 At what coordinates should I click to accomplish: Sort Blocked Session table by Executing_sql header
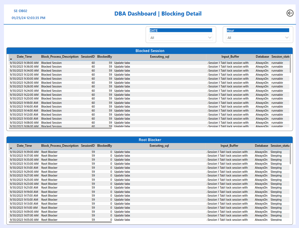pos(160,57)
